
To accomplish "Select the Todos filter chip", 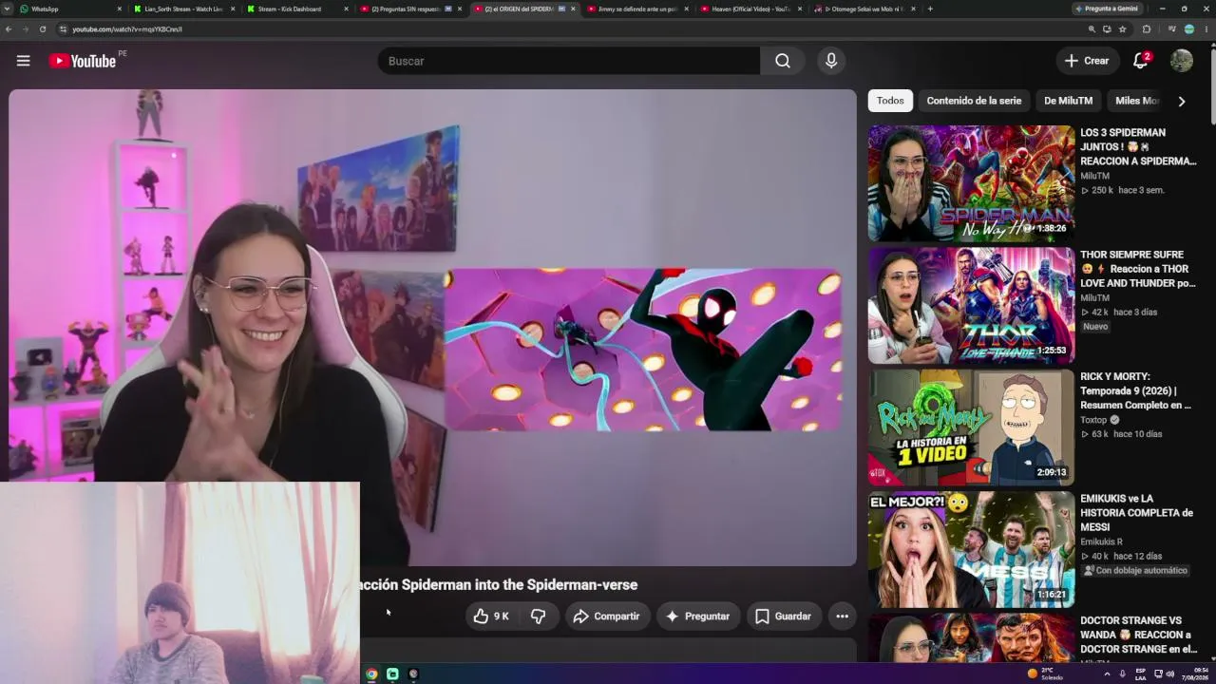I will (890, 101).
